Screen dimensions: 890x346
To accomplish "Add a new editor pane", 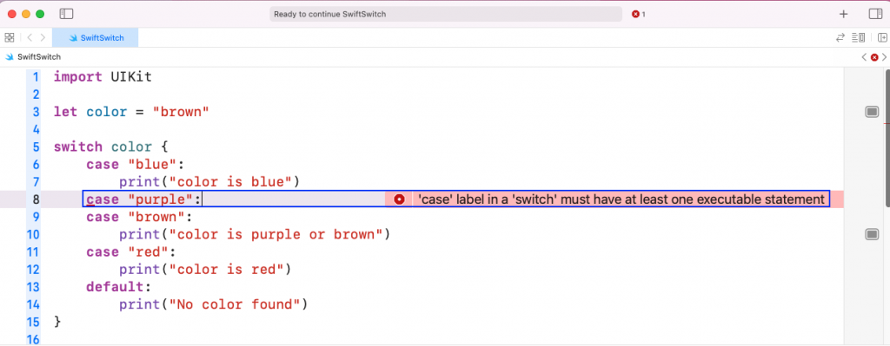I will pyautogui.click(x=882, y=38).
